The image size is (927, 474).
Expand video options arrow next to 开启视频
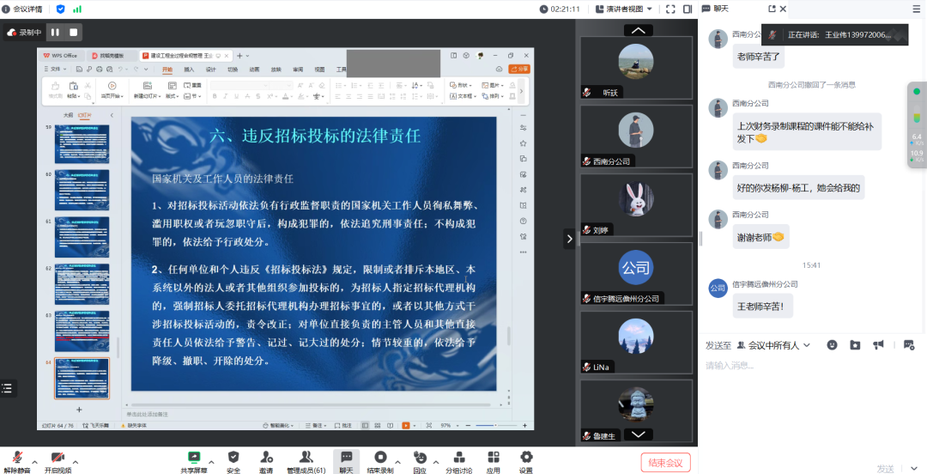[76, 462]
